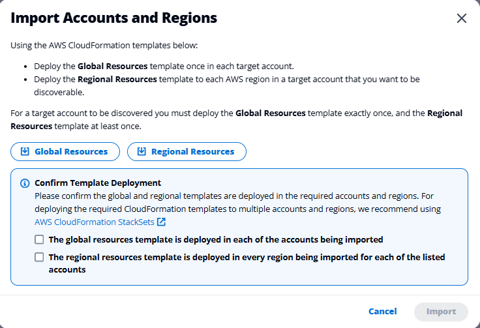
Task: Click the disabled Import button
Action: pyautogui.click(x=441, y=312)
